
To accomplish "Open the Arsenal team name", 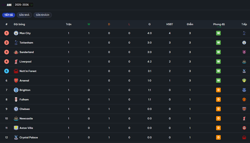I will click(24, 81).
